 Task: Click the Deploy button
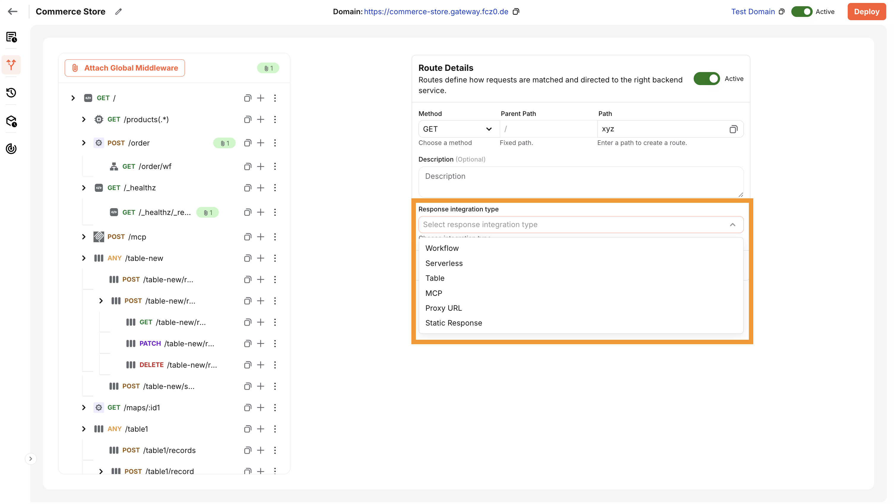click(867, 12)
